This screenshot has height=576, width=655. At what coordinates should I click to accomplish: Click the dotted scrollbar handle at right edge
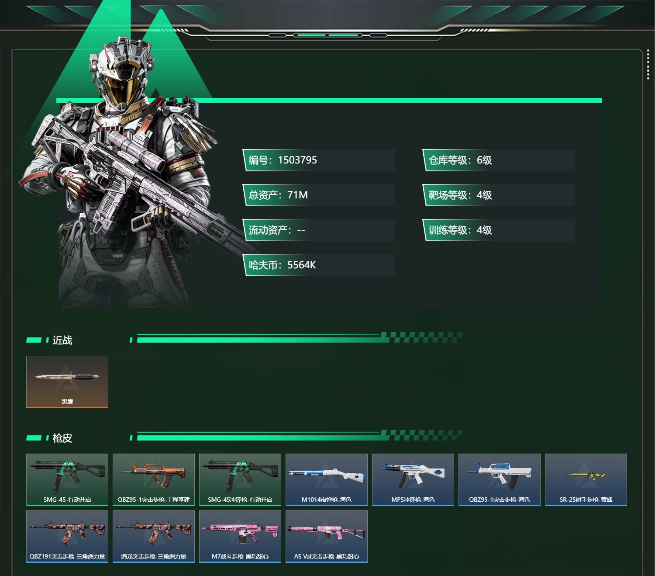pyautogui.click(x=648, y=66)
